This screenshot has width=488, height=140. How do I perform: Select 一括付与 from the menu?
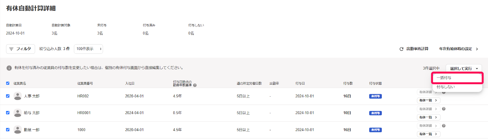coord(457,78)
